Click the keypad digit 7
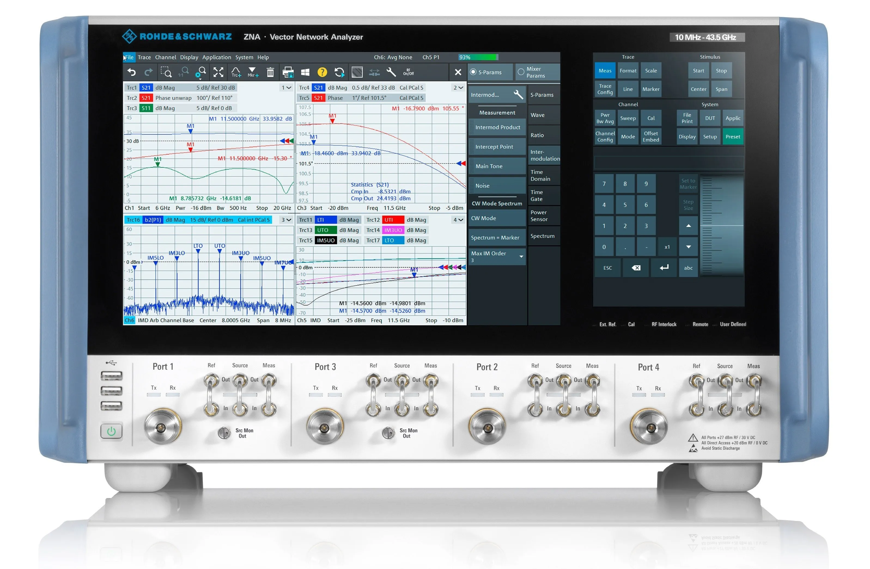 604,184
